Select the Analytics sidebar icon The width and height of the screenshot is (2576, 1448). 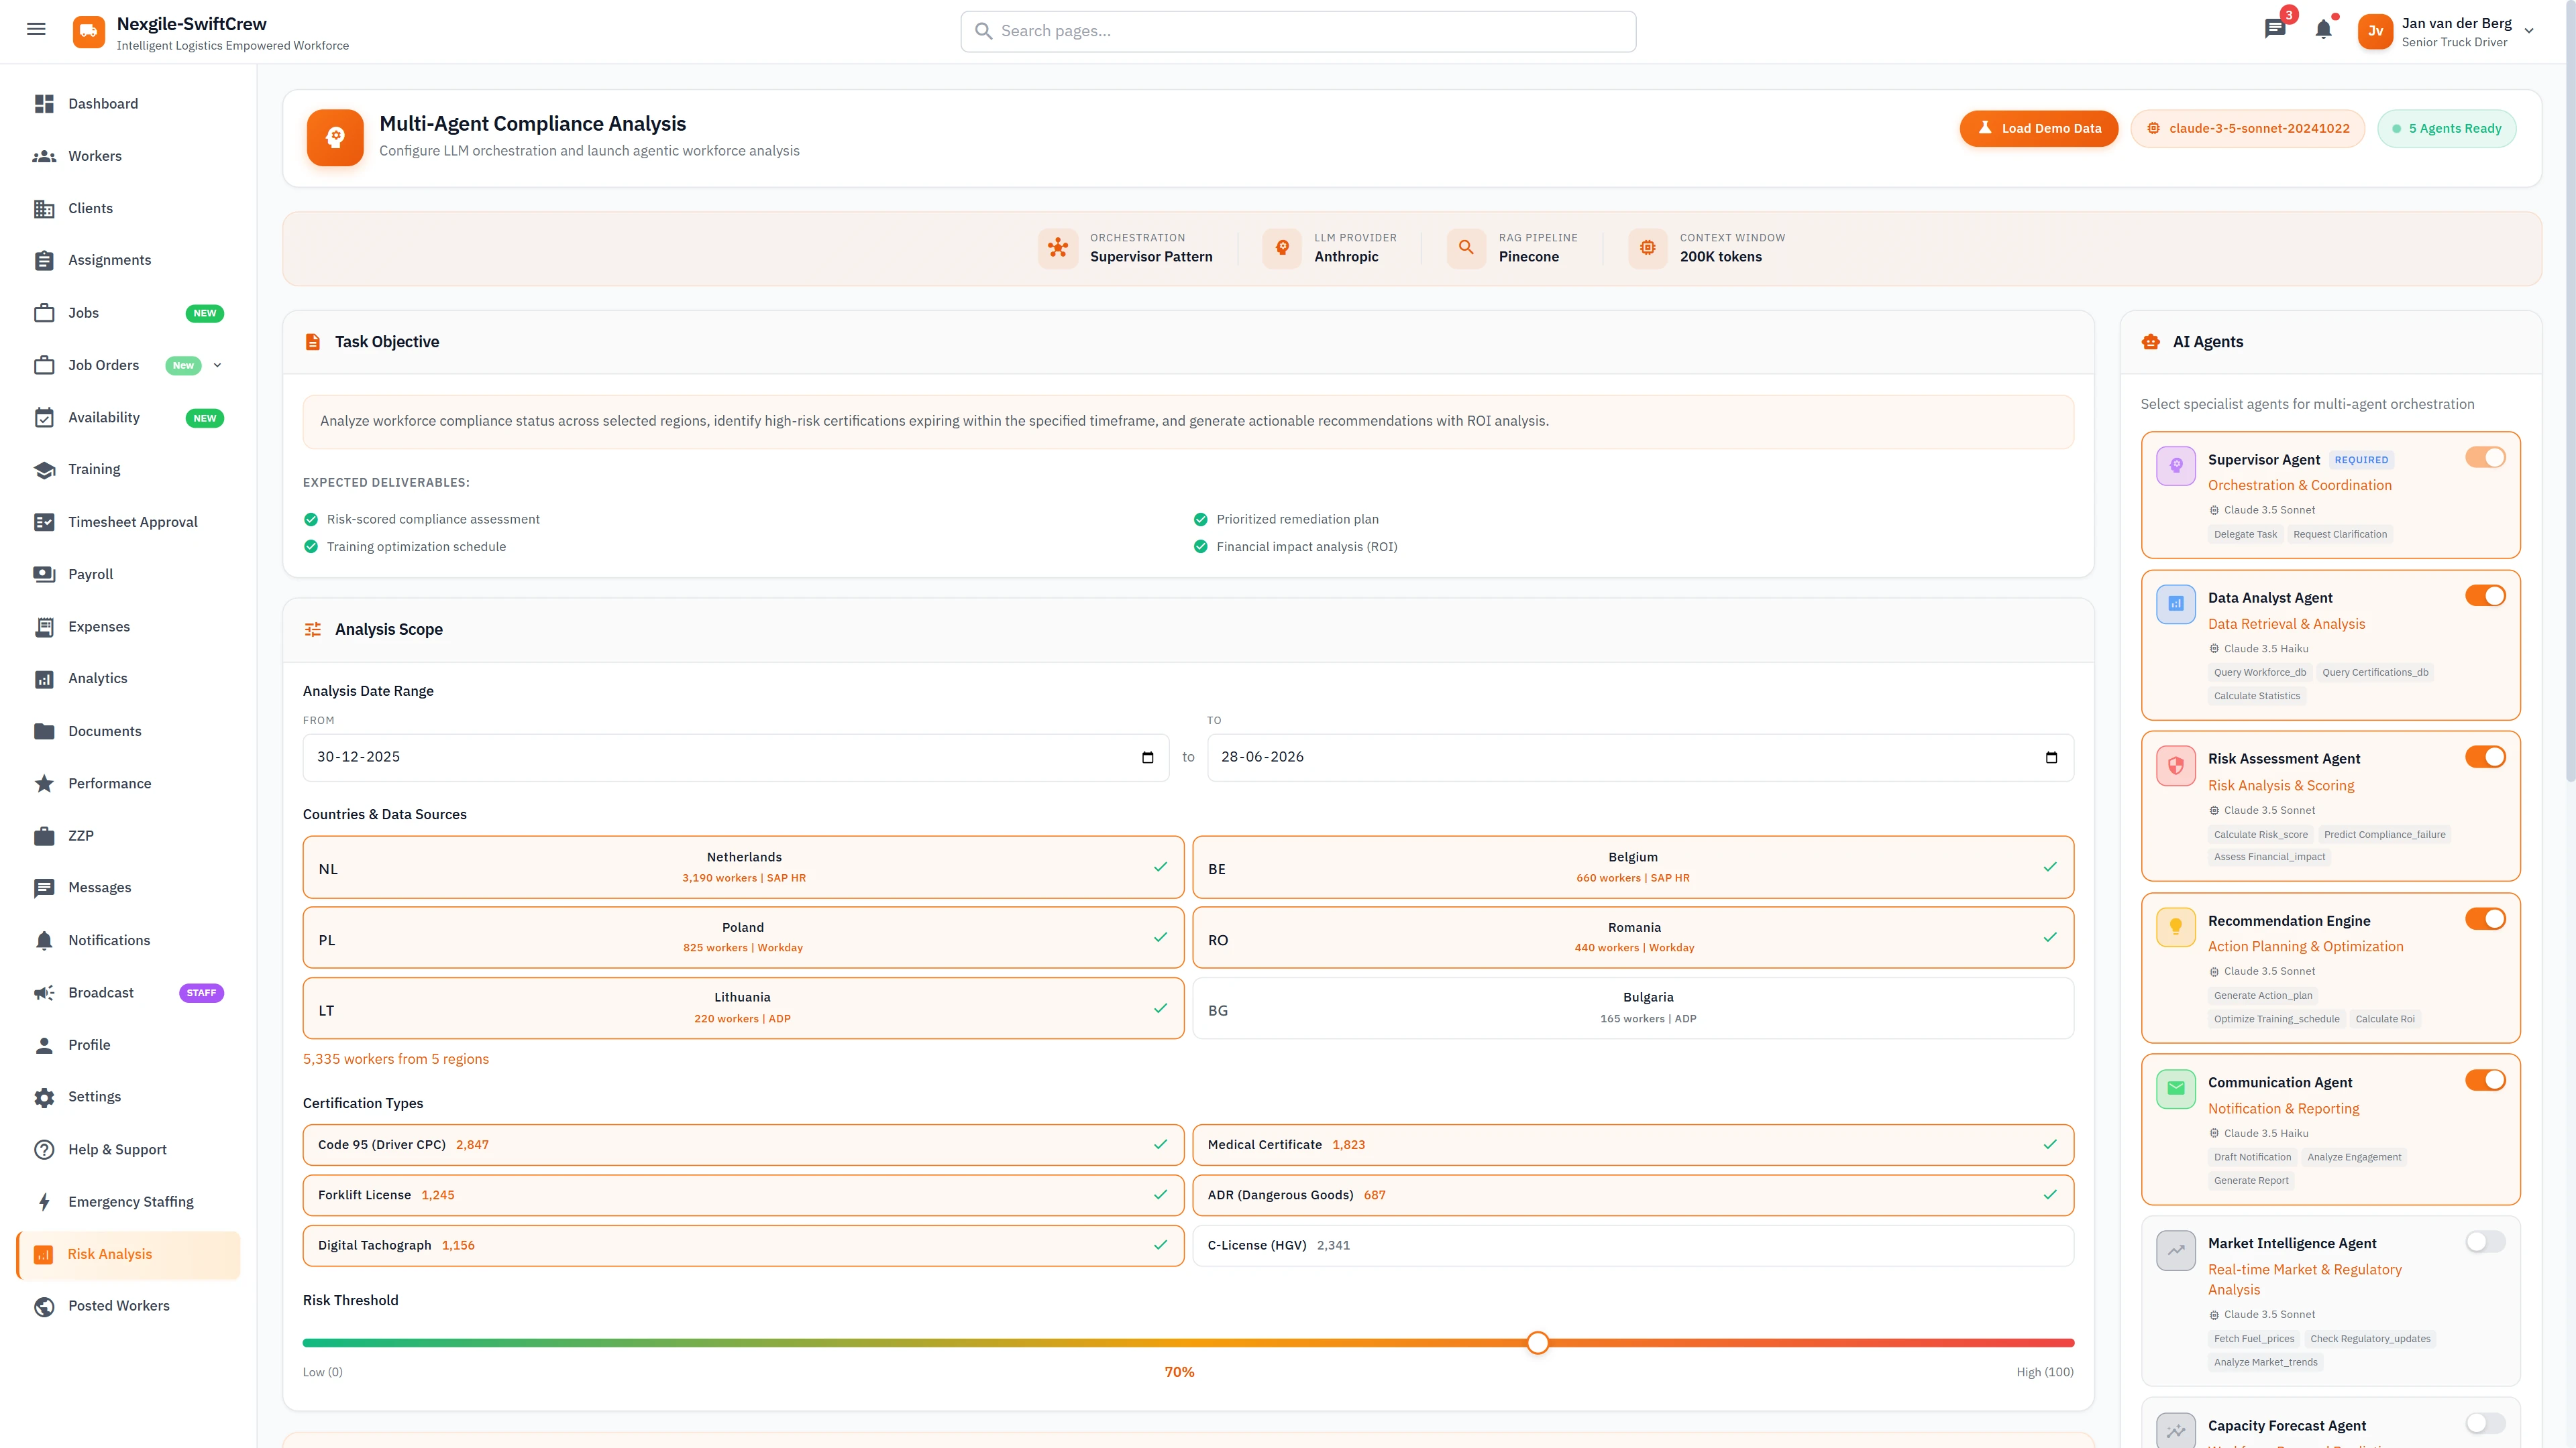[x=45, y=678]
